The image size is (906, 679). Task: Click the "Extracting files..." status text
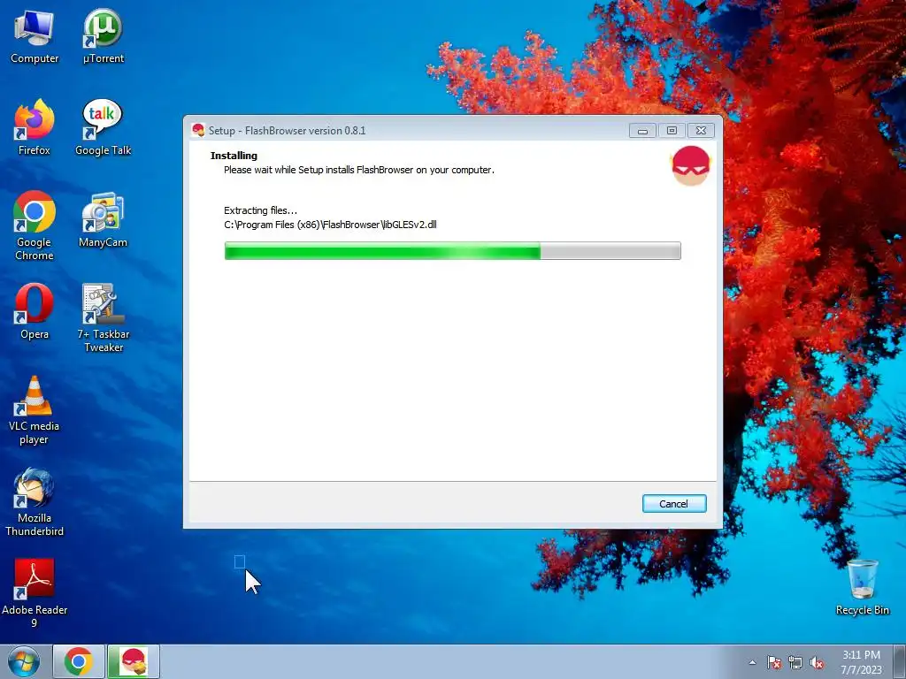coord(261,210)
